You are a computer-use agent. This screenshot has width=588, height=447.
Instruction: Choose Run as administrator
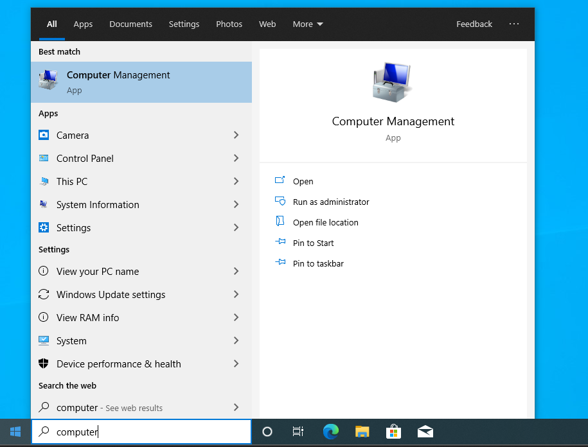(x=331, y=202)
